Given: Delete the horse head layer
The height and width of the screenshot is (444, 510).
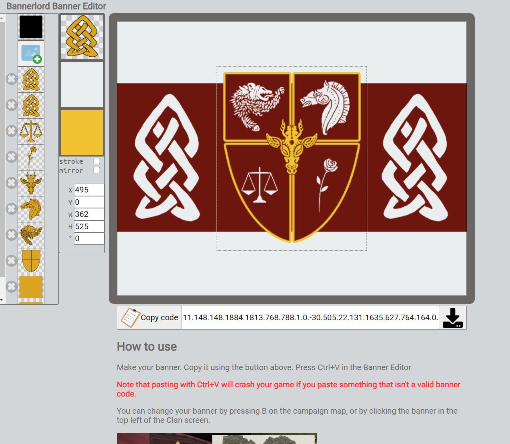Looking at the screenshot, I should 11,209.
